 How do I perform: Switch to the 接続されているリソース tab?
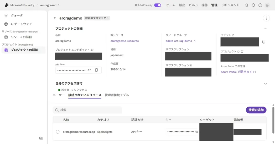[85, 95]
